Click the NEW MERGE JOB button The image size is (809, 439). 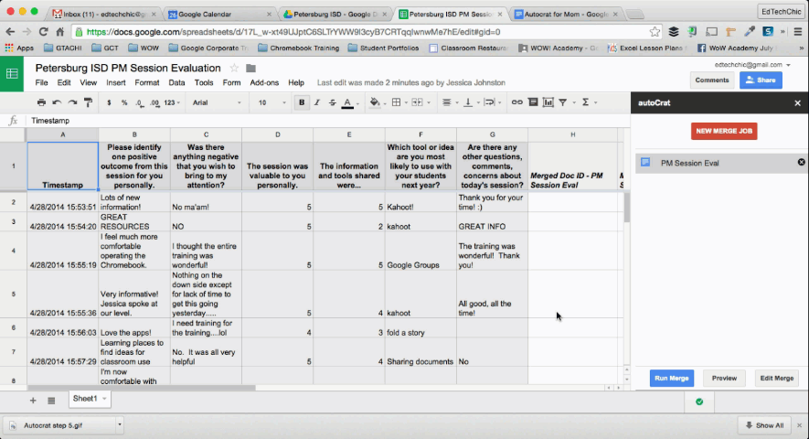click(x=724, y=131)
